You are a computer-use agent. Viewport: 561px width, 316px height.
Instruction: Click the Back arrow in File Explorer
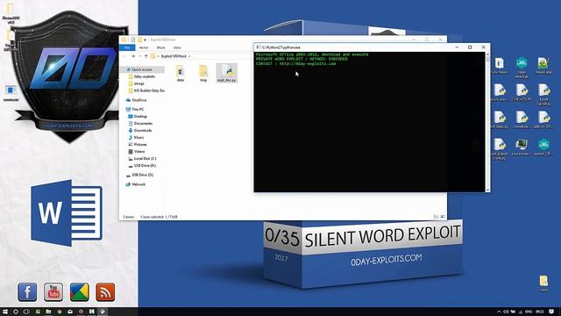tap(124, 56)
